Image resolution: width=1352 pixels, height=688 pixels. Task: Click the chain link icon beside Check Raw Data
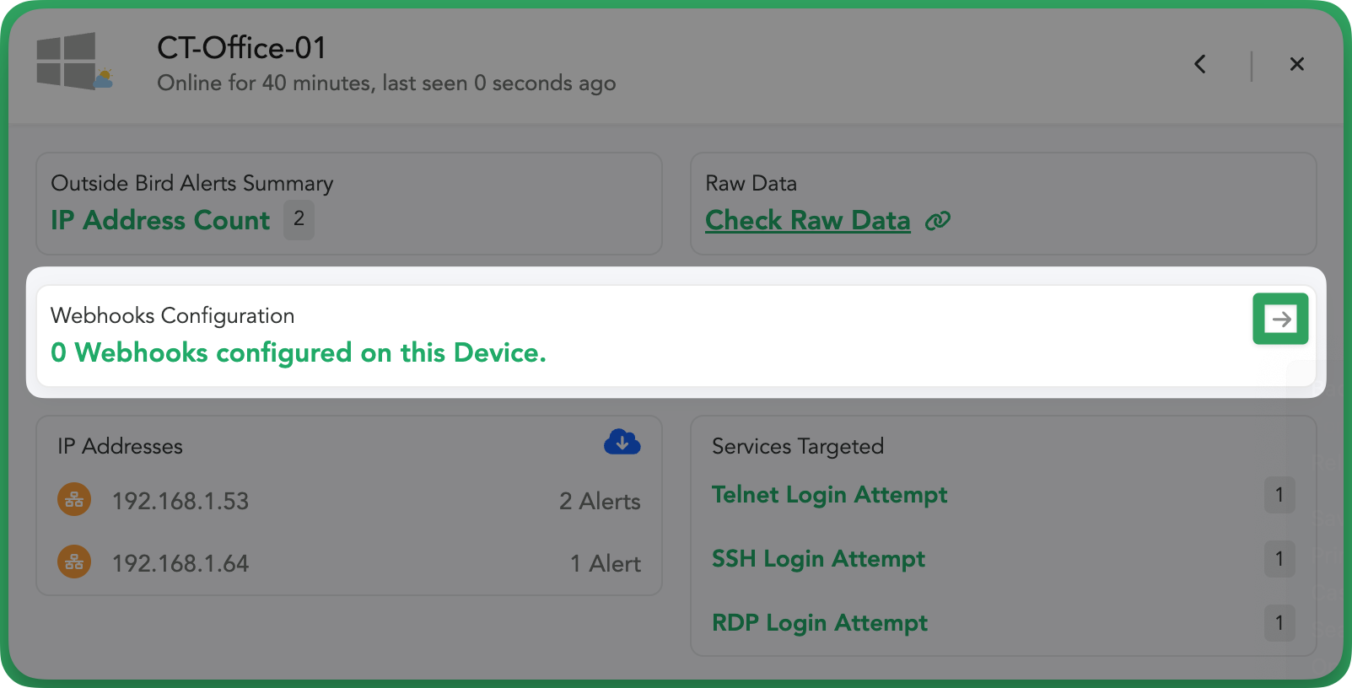(938, 221)
